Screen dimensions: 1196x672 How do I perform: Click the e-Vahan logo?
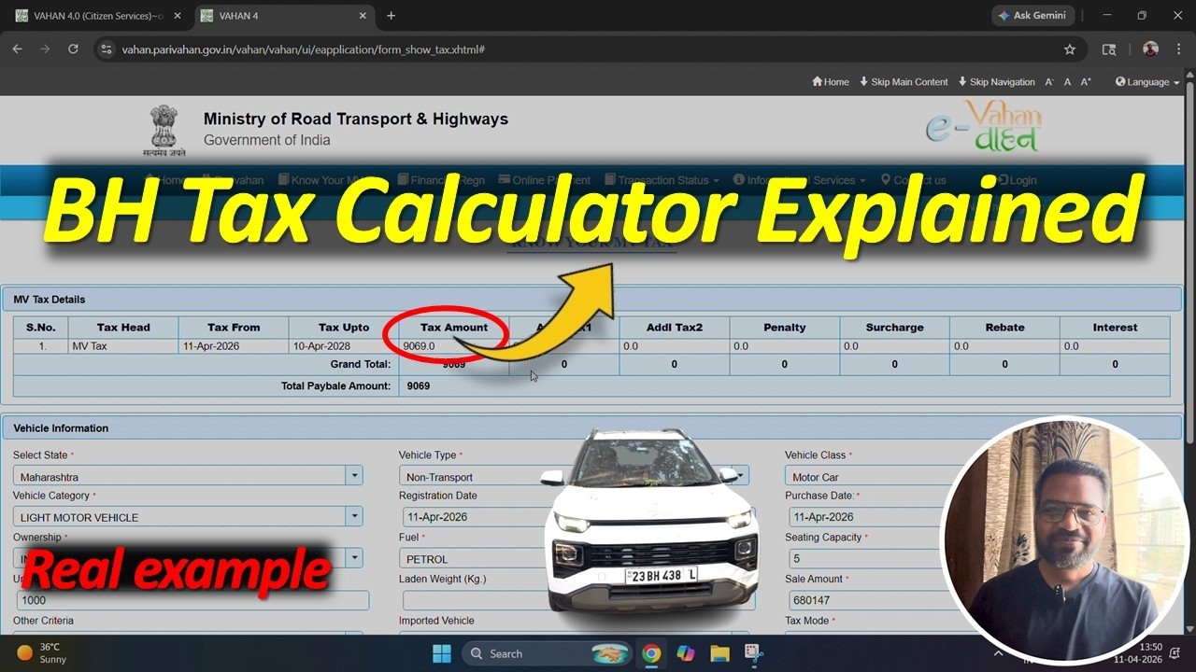(x=983, y=128)
